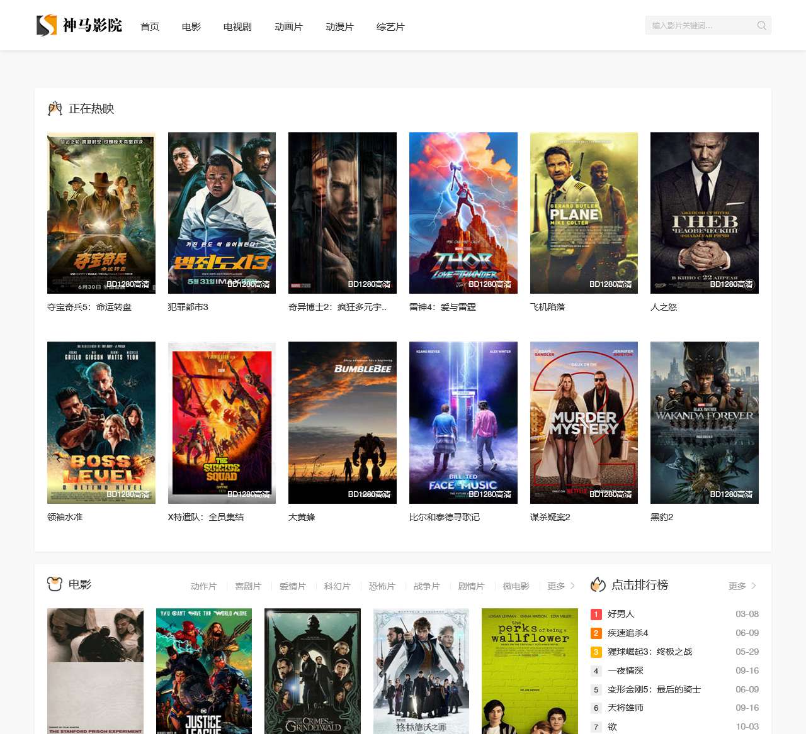
Task: Open the 首页 navigation tab
Action: (x=150, y=26)
